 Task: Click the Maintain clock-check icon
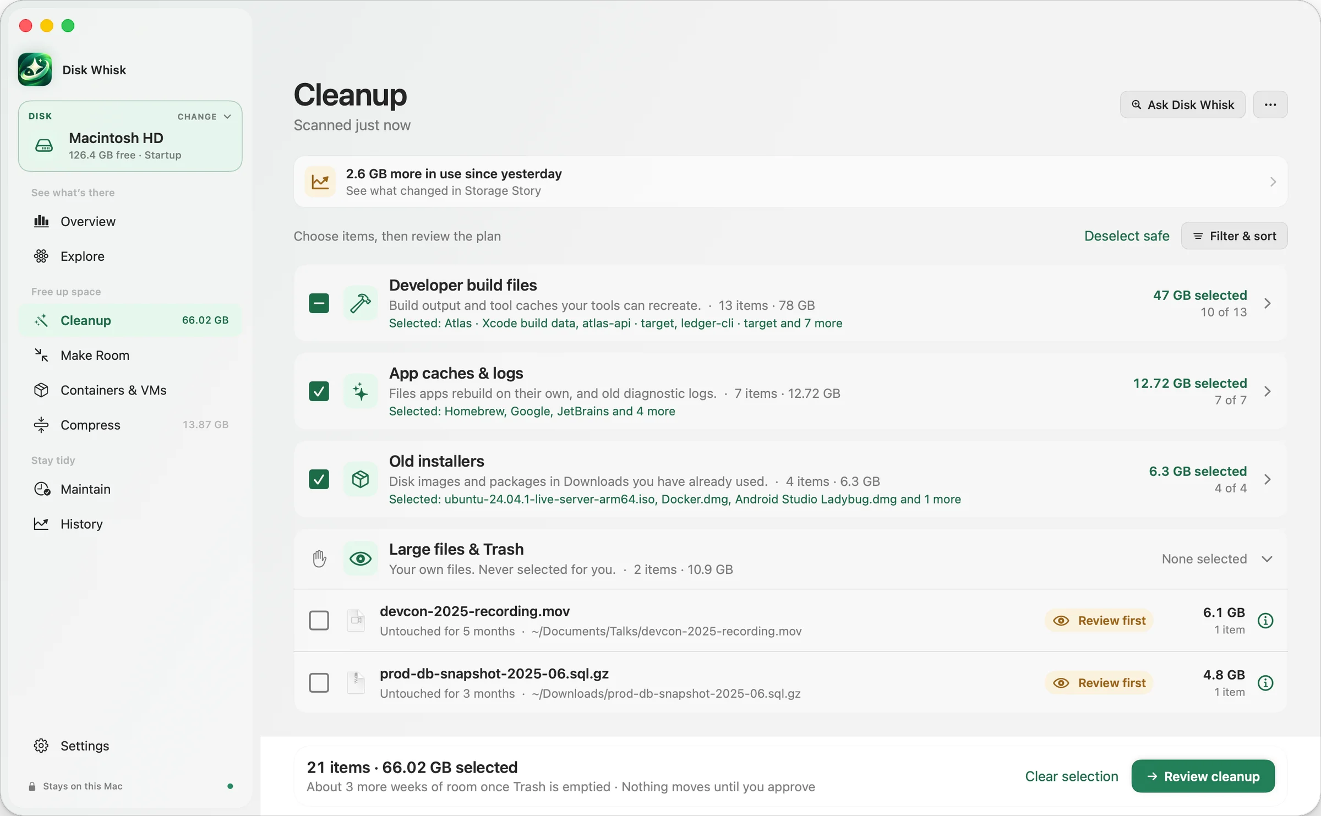pyautogui.click(x=42, y=489)
